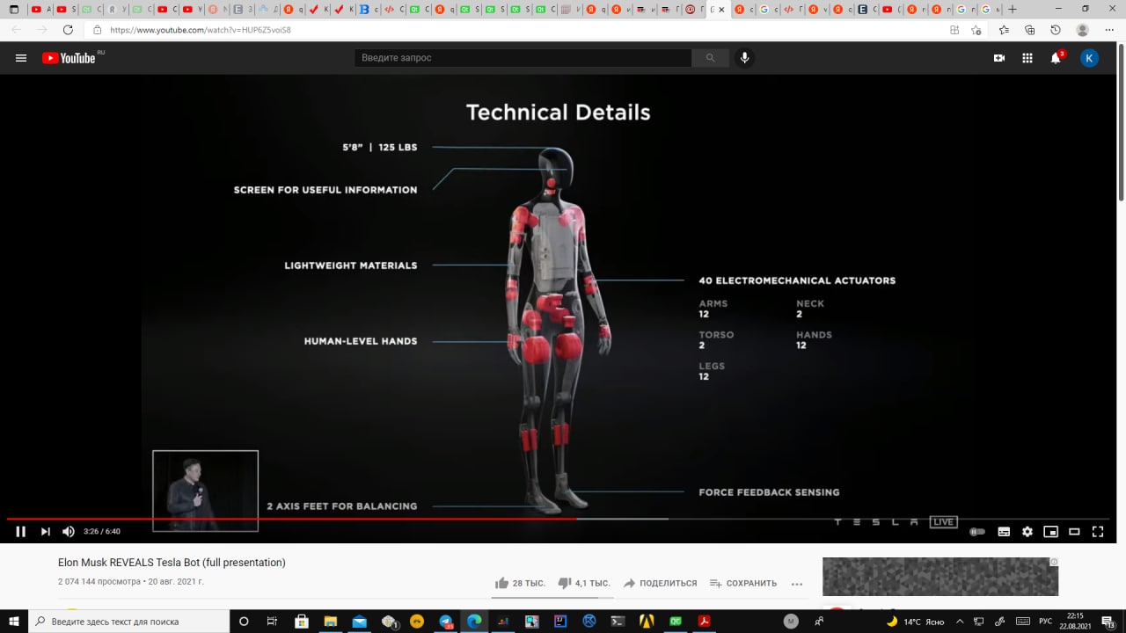Skip to the next video
Viewport: 1126px width, 633px height.
(46, 531)
